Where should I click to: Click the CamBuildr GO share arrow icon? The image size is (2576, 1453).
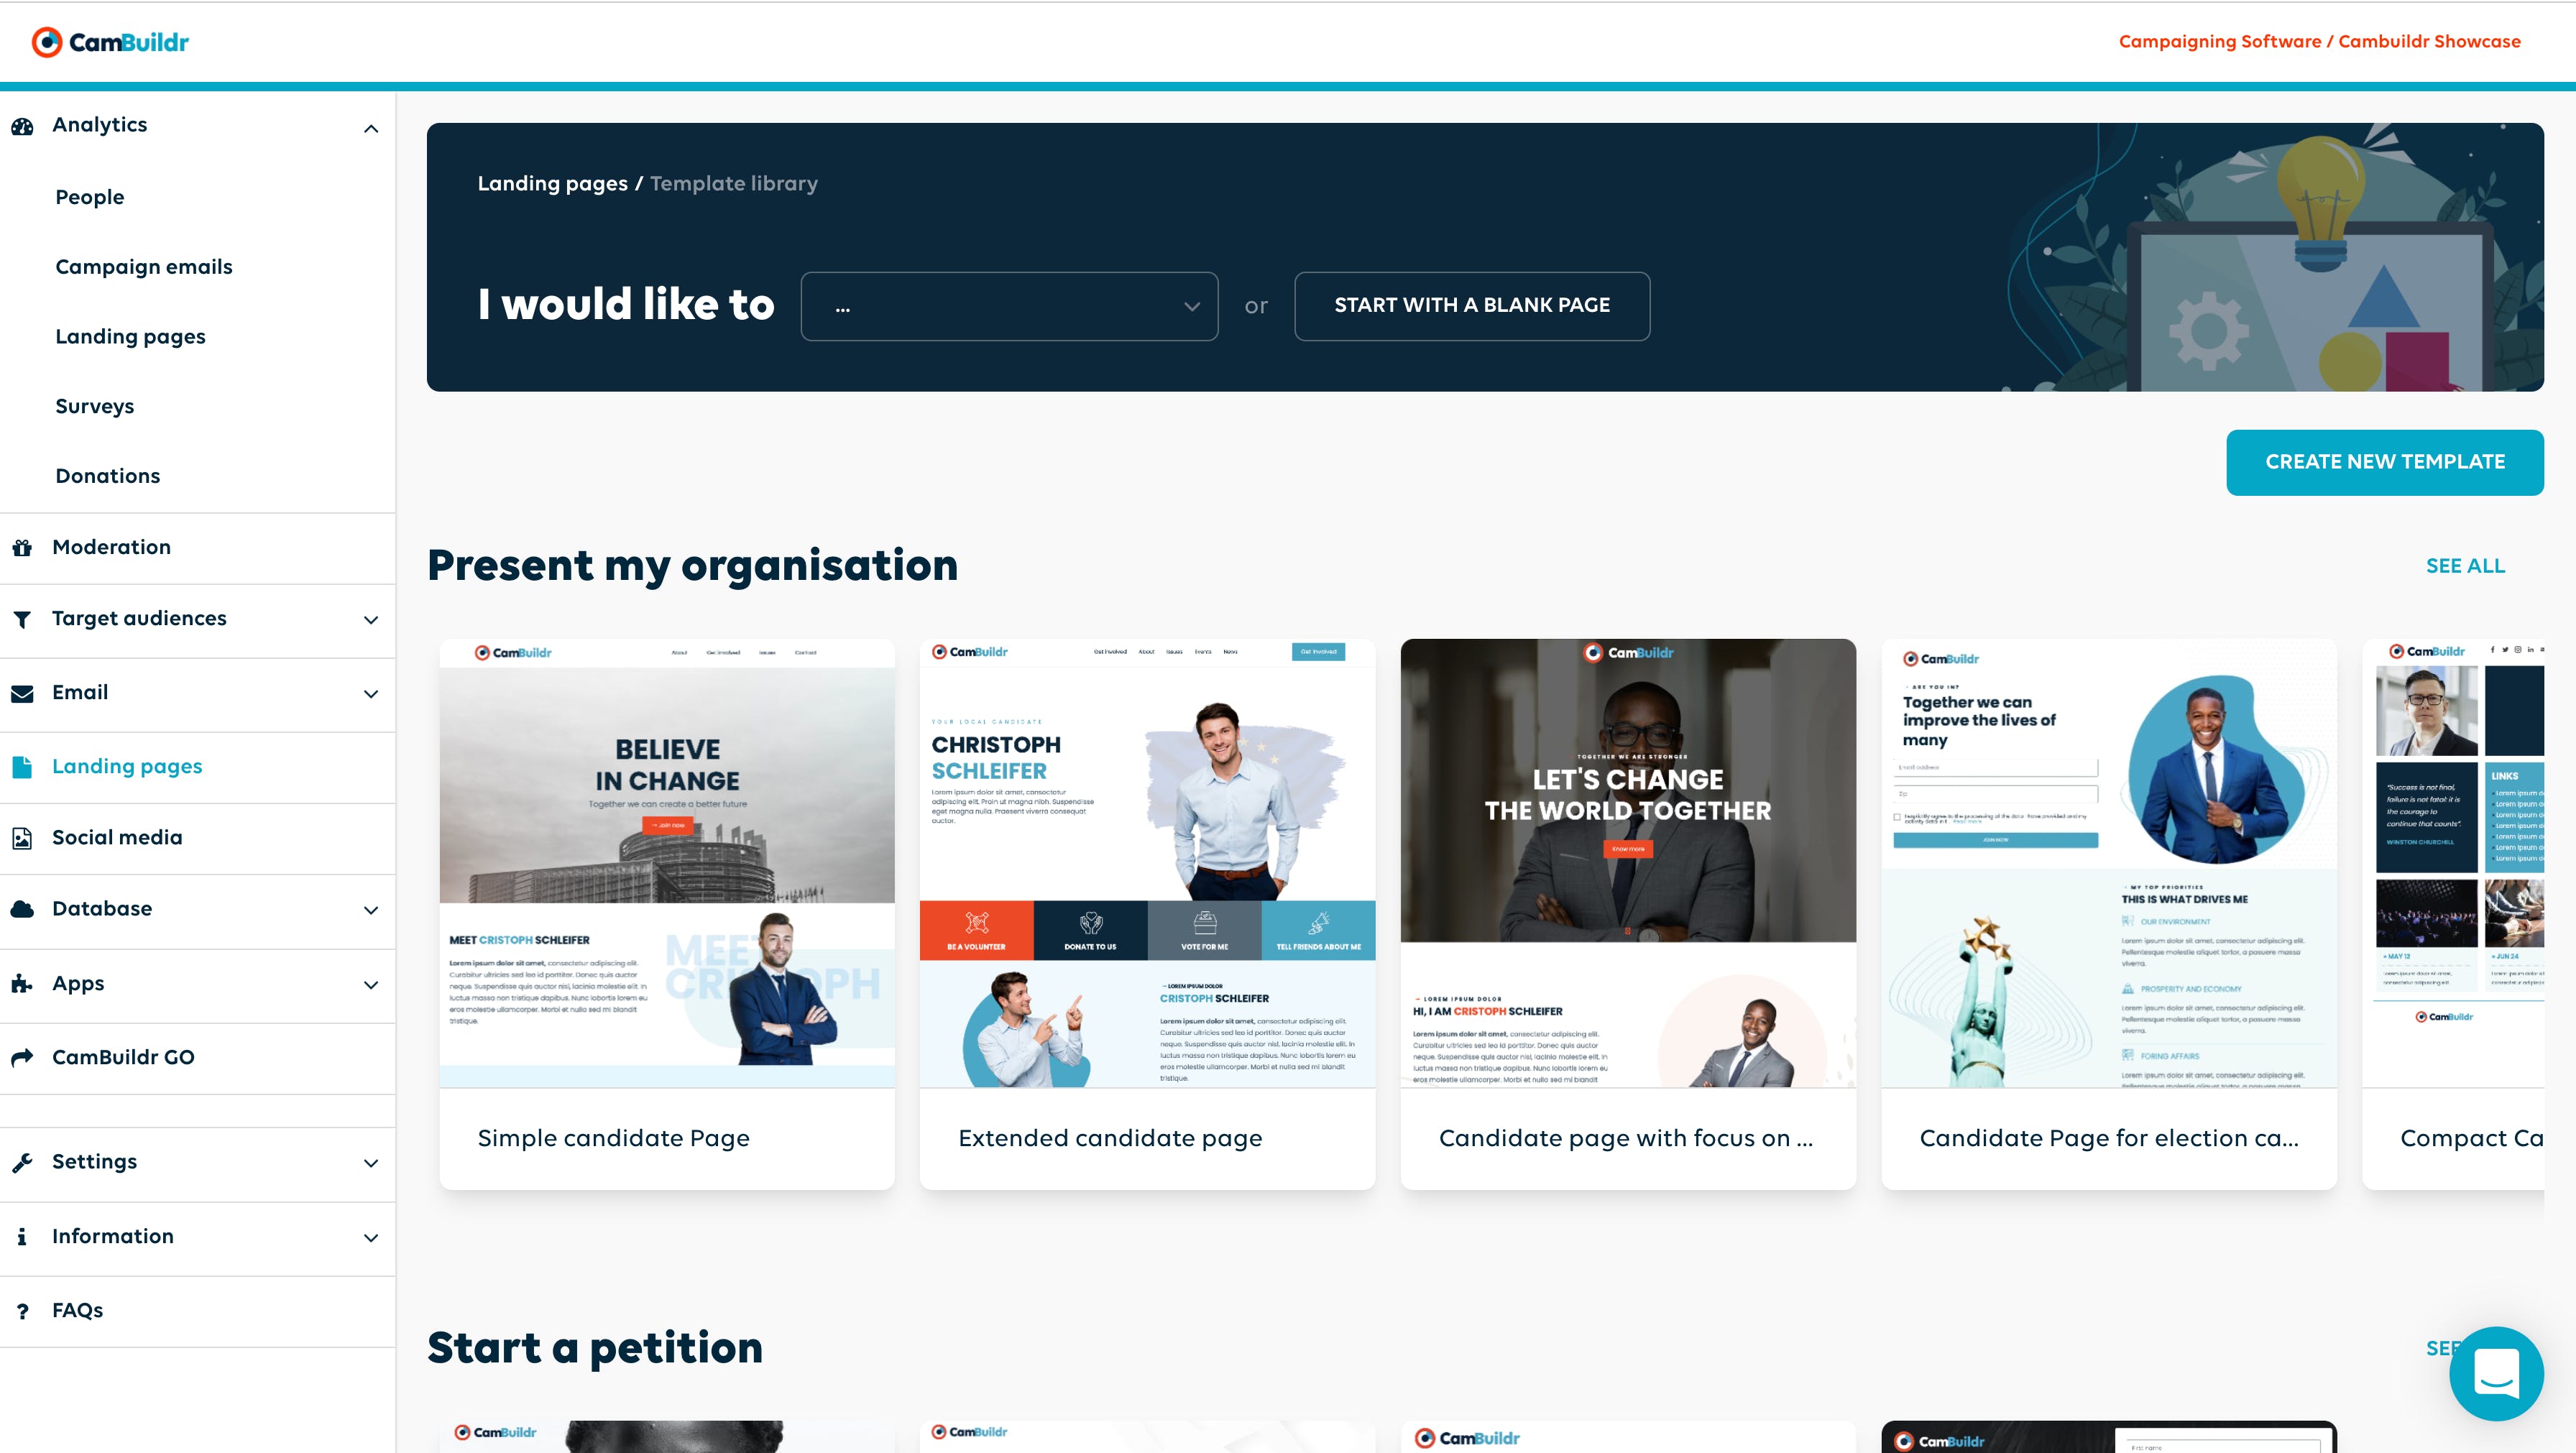point(22,1057)
